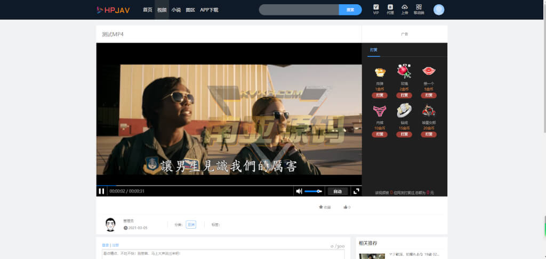546x259 pixels.
Task: Open the first recommended video thumbnail
Action: [372, 256]
